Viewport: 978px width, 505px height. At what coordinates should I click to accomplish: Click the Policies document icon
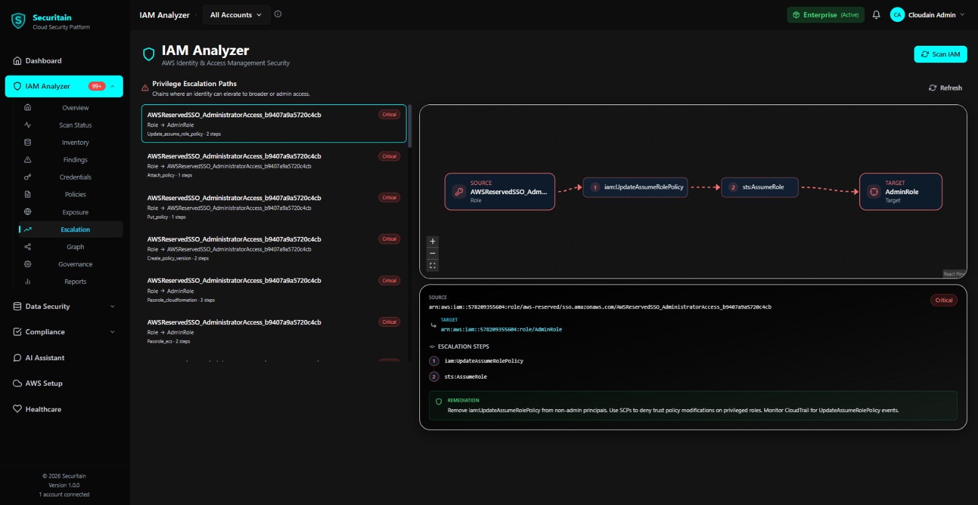28,194
